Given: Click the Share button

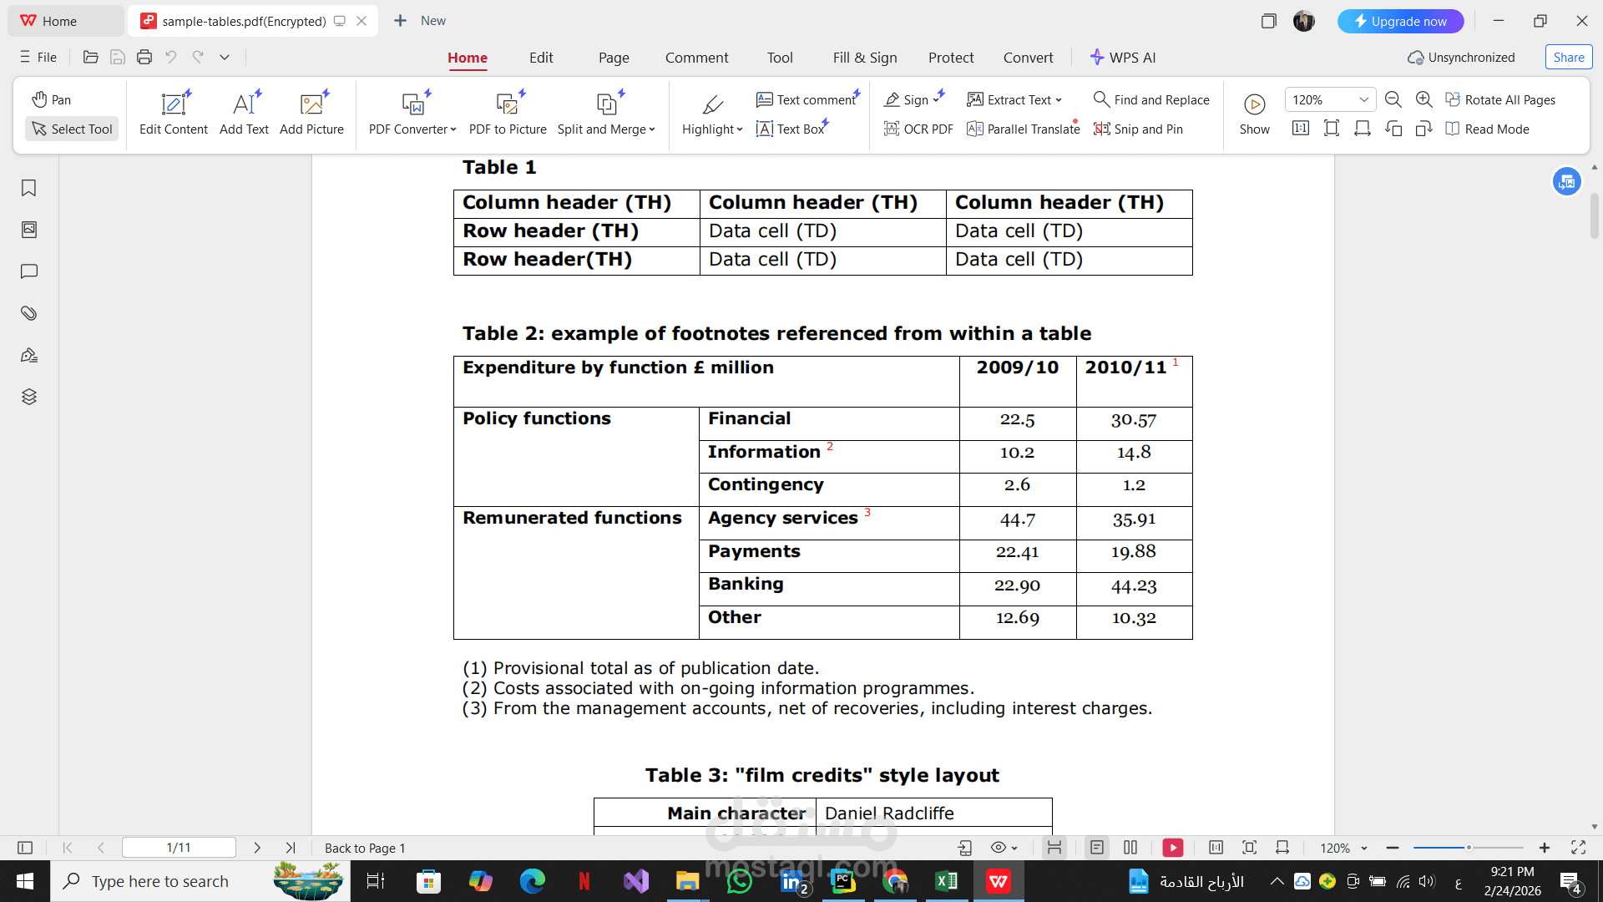Looking at the screenshot, I should [1568, 57].
